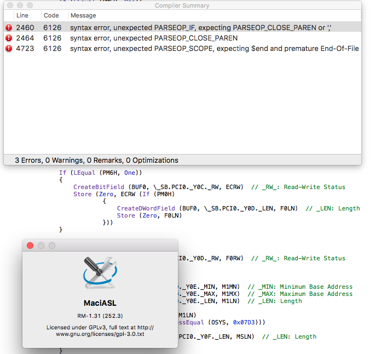Click the gnu.org GPL license URL text

click(x=100, y=333)
